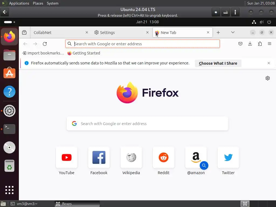Click the Activities workspace indicator
Viewport: 276px width, 207px height.
click(x=9, y=22)
